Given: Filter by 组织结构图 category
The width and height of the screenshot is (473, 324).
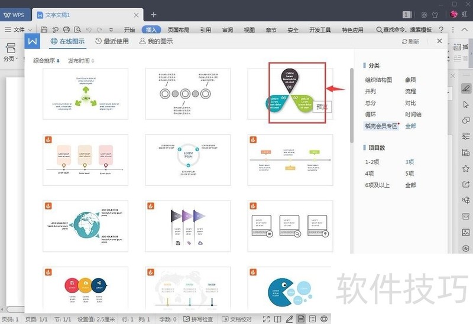Looking at the screenshot, I should tap(378, 80).
